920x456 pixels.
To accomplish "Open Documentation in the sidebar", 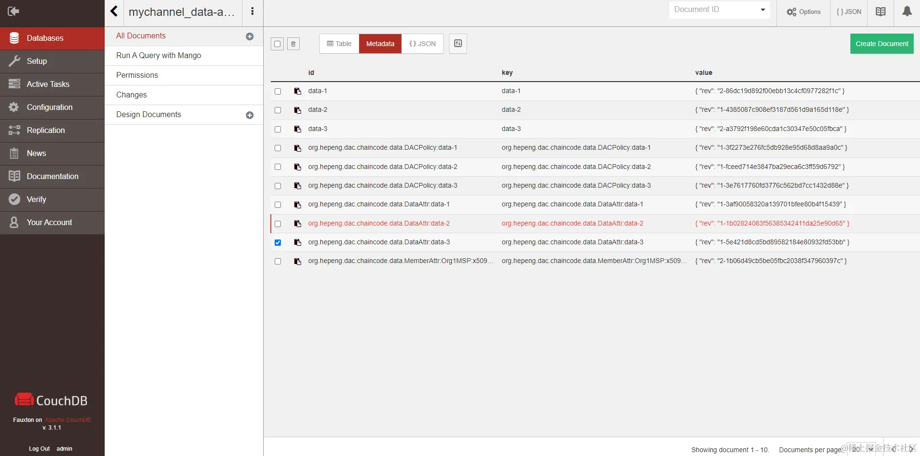I will (x=52, y=177).
